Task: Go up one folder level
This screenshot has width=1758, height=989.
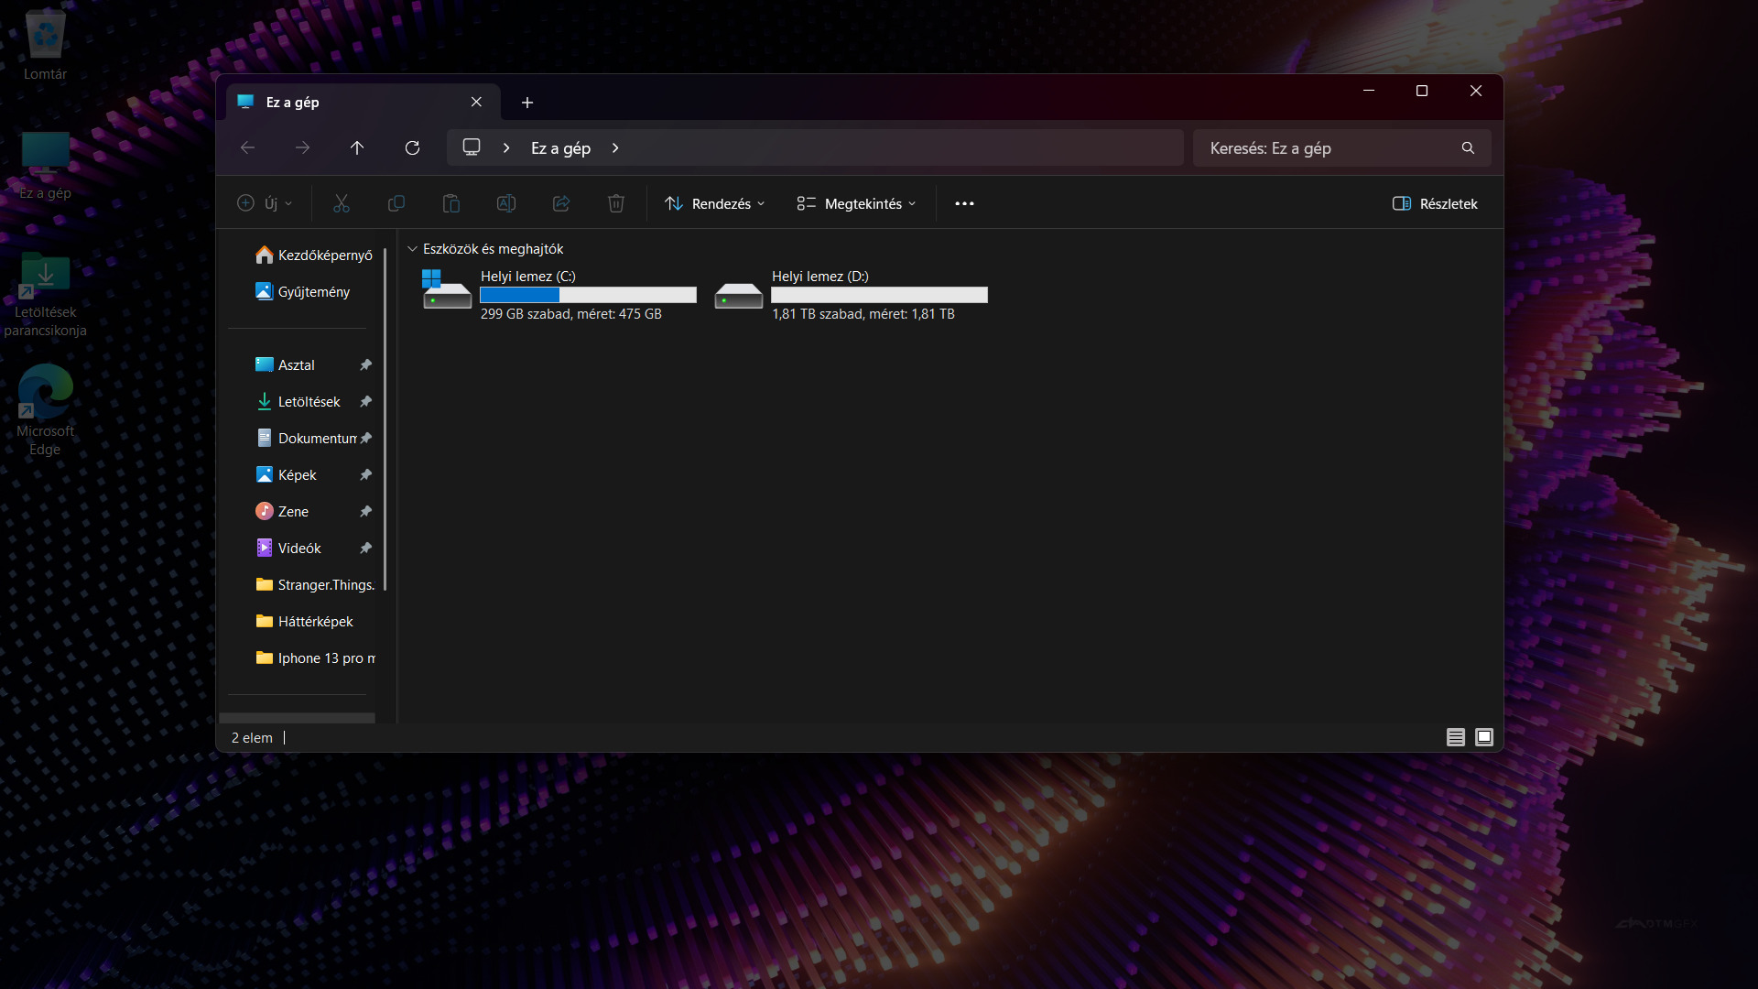Action: [357, 148]
